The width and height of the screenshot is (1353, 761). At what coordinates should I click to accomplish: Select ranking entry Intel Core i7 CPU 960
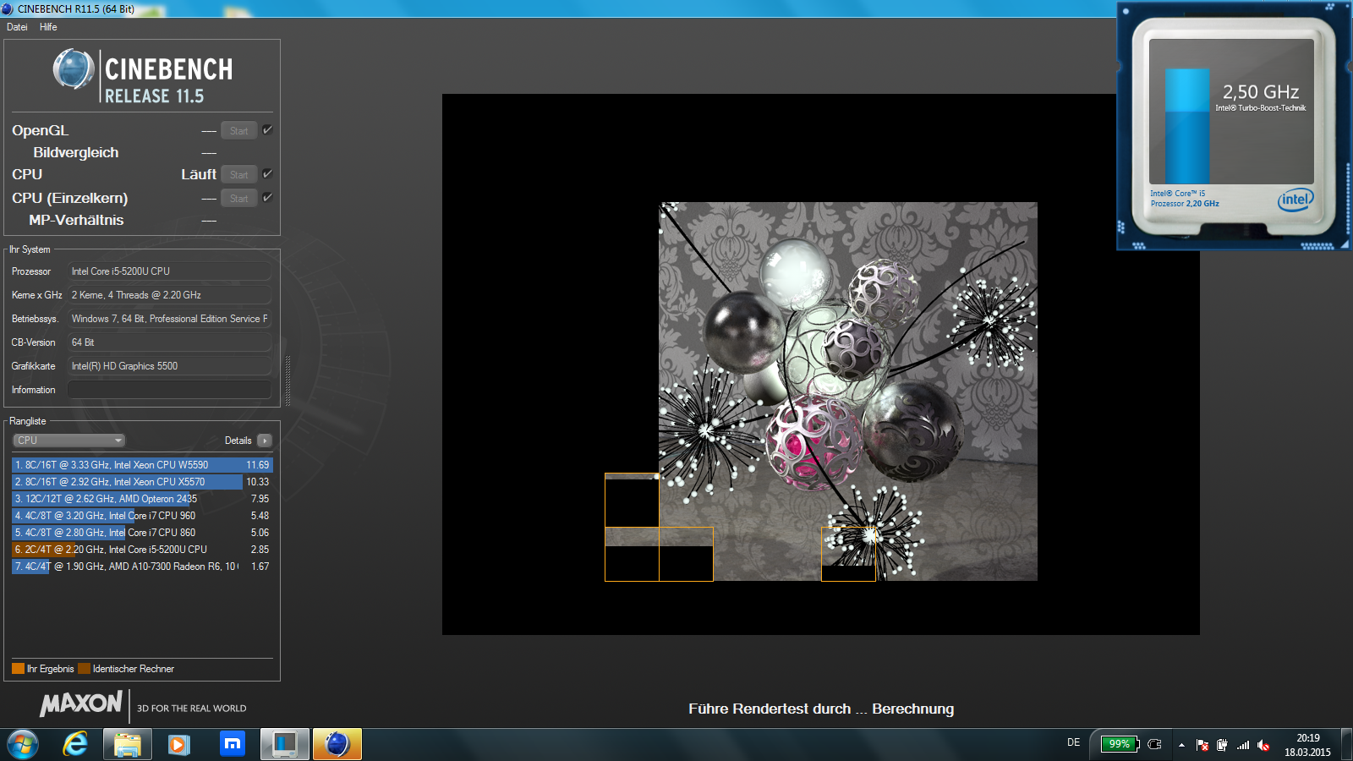coord(142,516)
